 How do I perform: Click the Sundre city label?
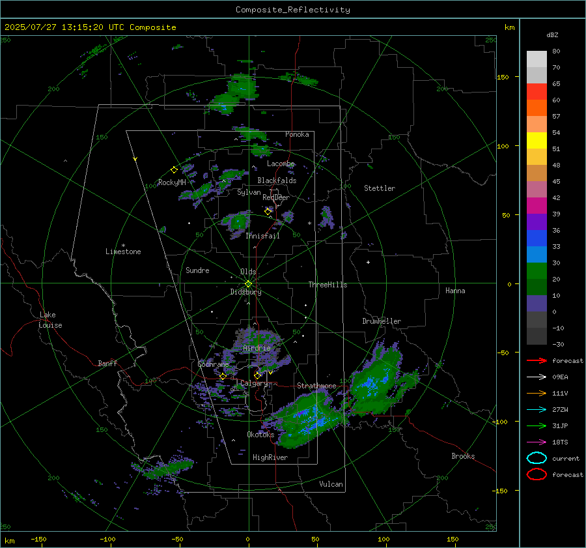pyautogui.click(x=197, y=270)
